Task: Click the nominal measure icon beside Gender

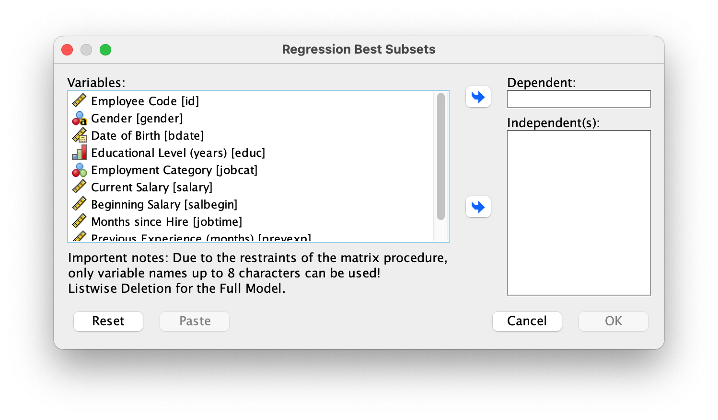Action: pos(80,118)
